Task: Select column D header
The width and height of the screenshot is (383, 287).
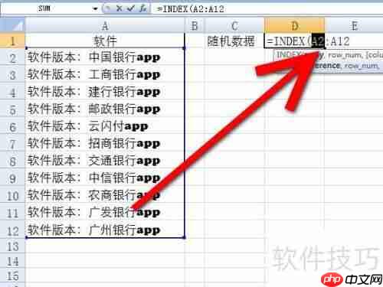Action: click(x=294, y=25)
